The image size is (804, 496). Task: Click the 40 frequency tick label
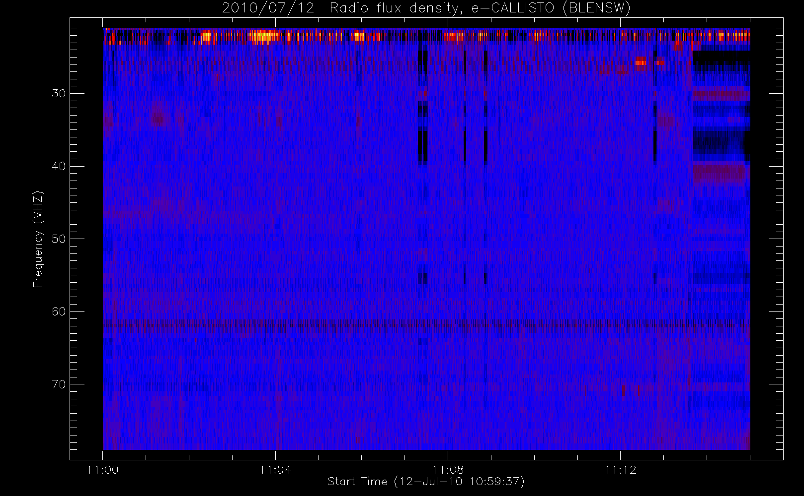point(59,166)
